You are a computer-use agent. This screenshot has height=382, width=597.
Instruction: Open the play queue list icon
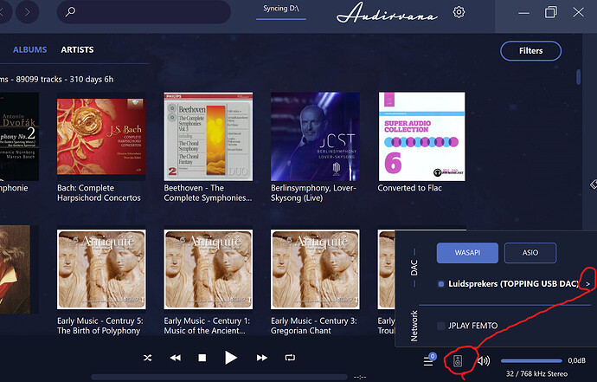pos(429,360)
